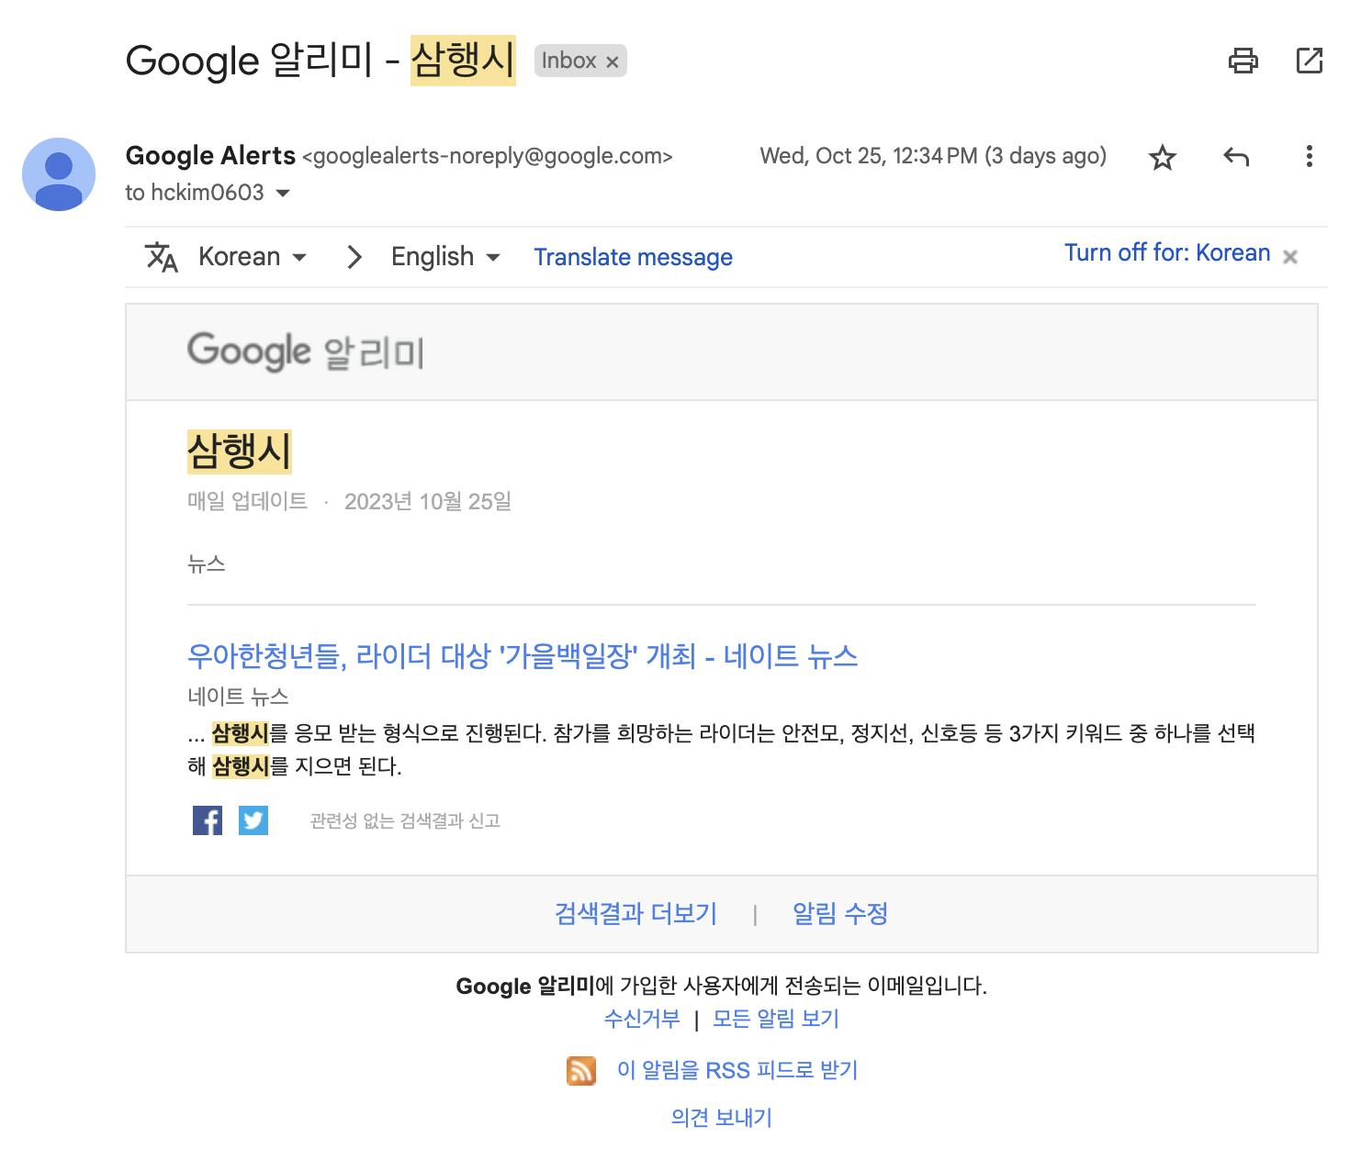Image resolution: width=1361 pixels, height=1171 pixels.
Task: Star this Google Alerts message
Action: pos(1163,157)
